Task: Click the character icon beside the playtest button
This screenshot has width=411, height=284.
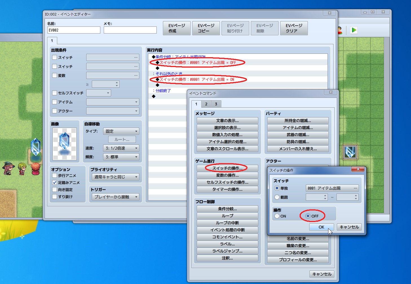Action: pos(340,30)
